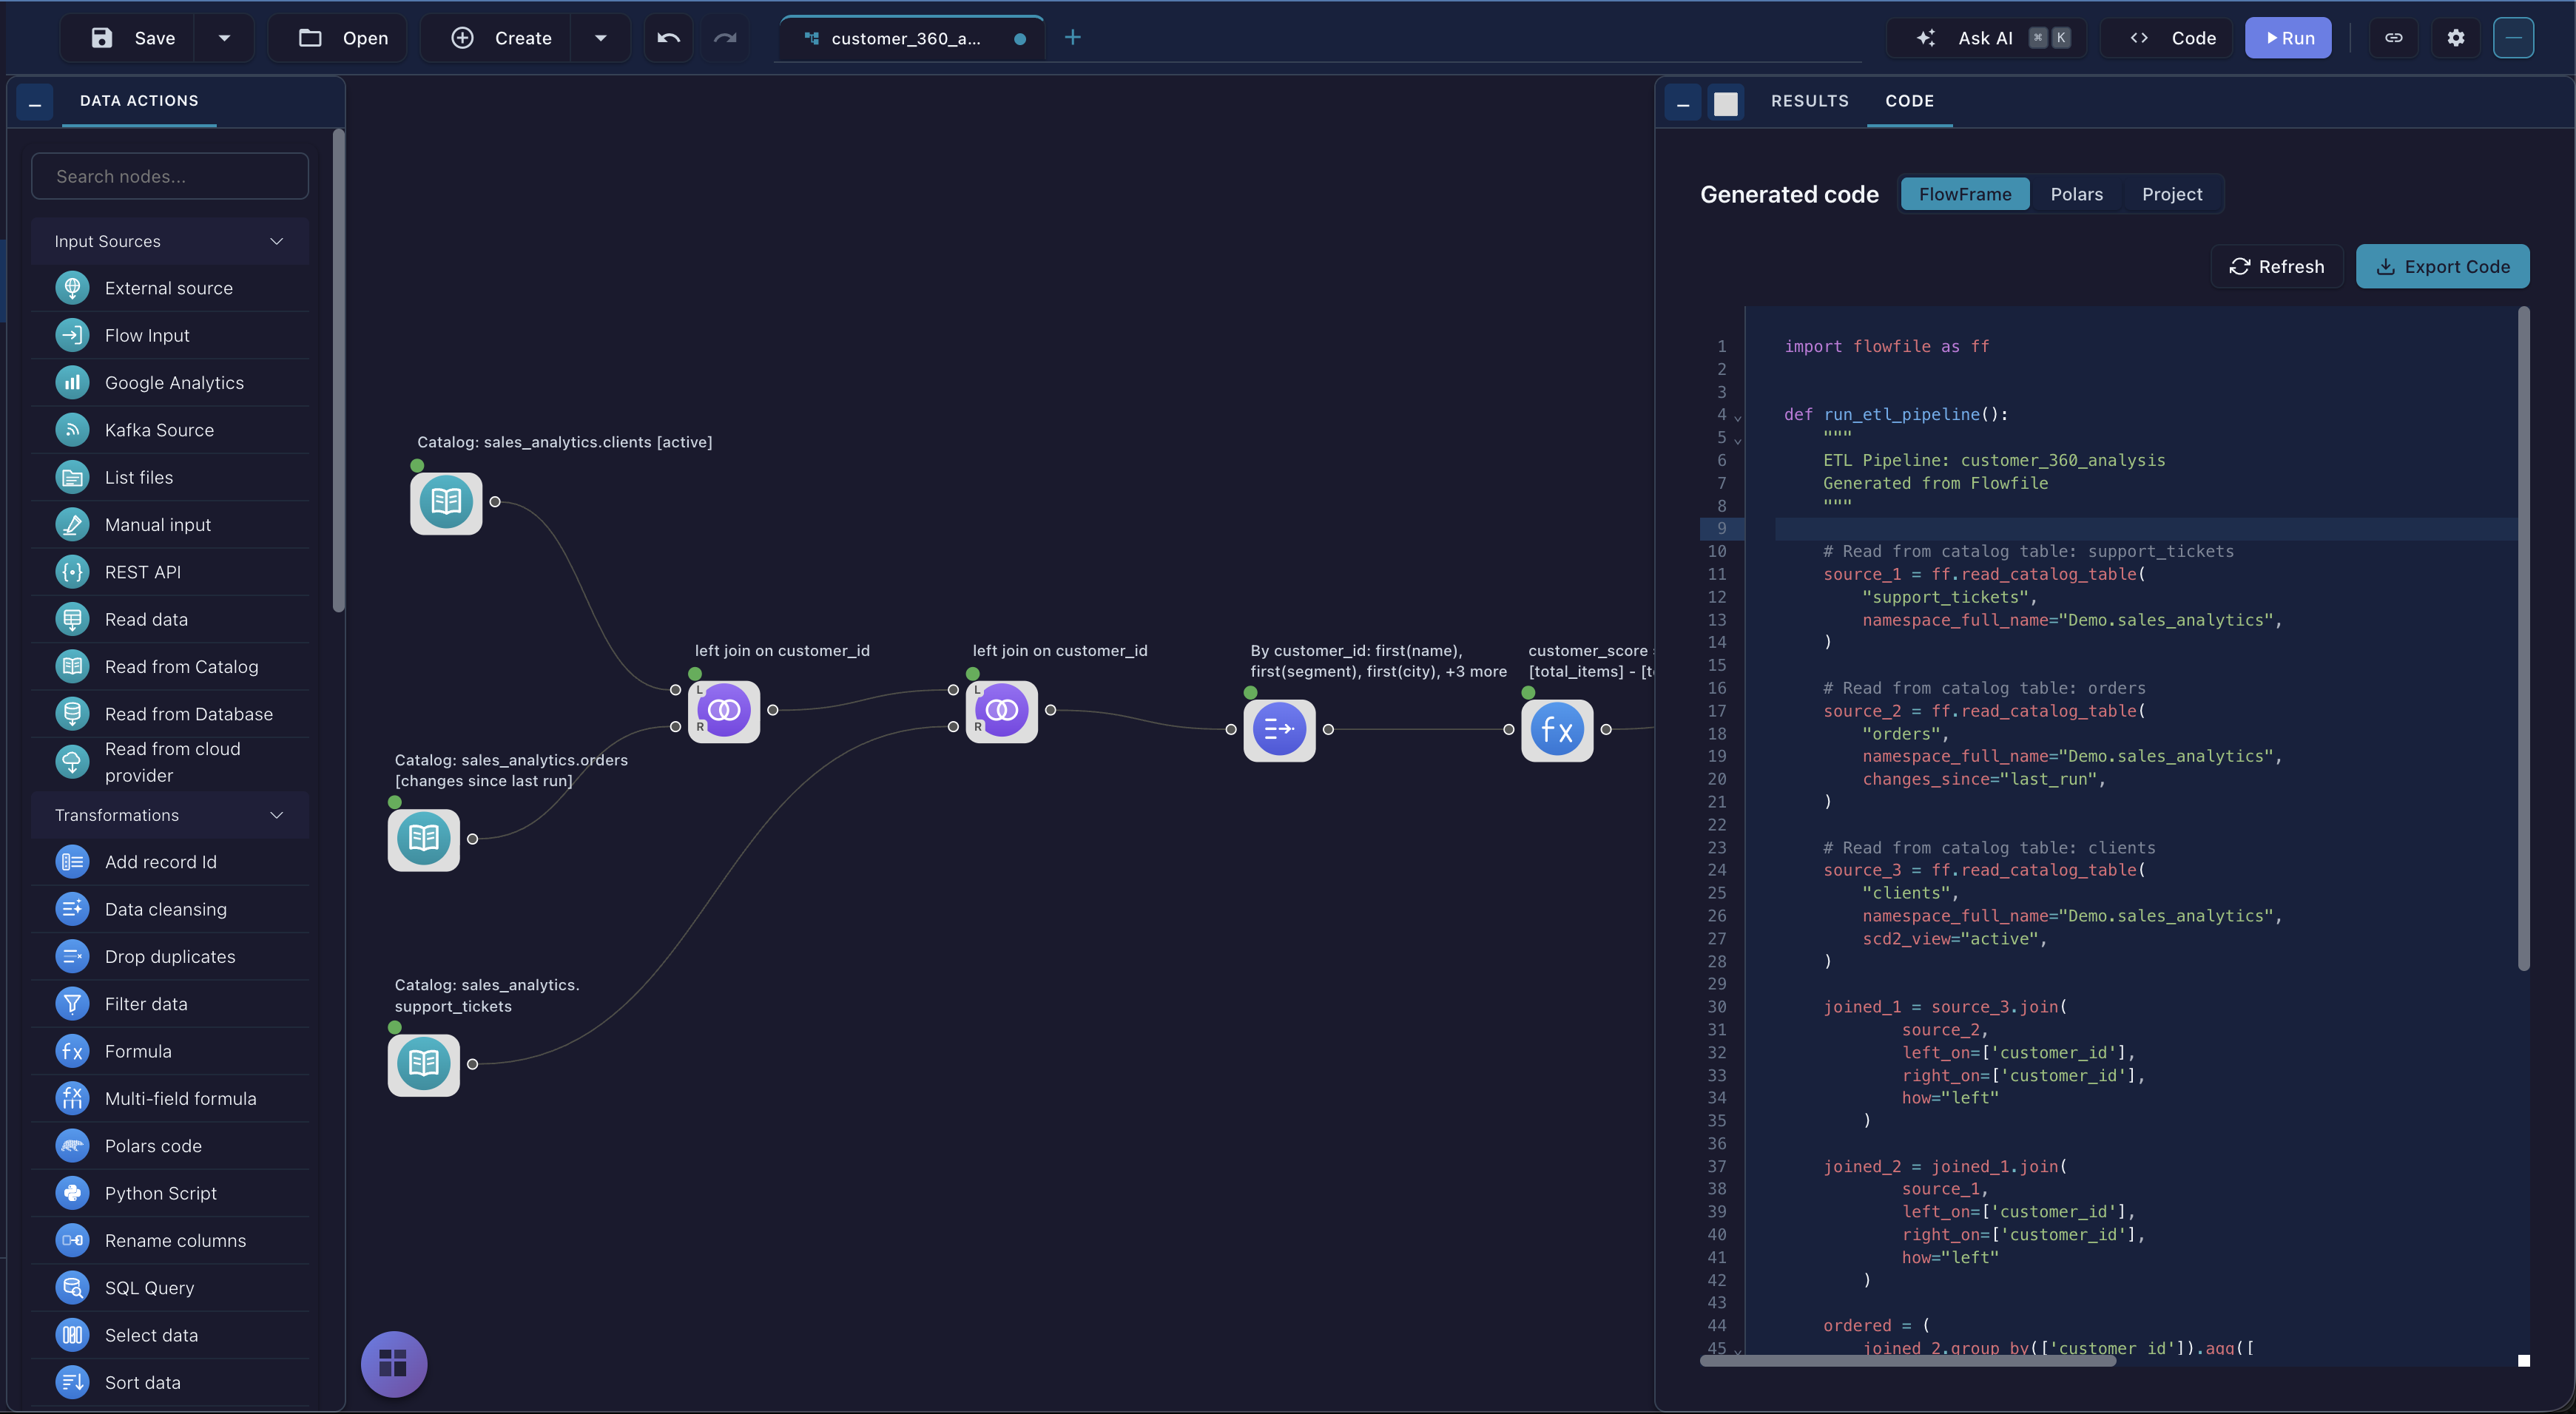Minimize the results code panel
This screenshot has height=1414, width=2576.
click(1682, 102)
